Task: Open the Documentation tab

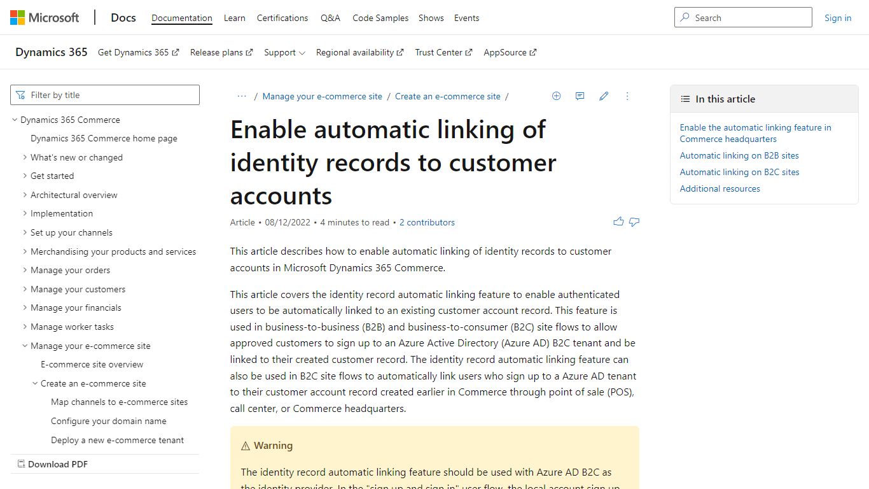Action: click(x=182, y=18)
